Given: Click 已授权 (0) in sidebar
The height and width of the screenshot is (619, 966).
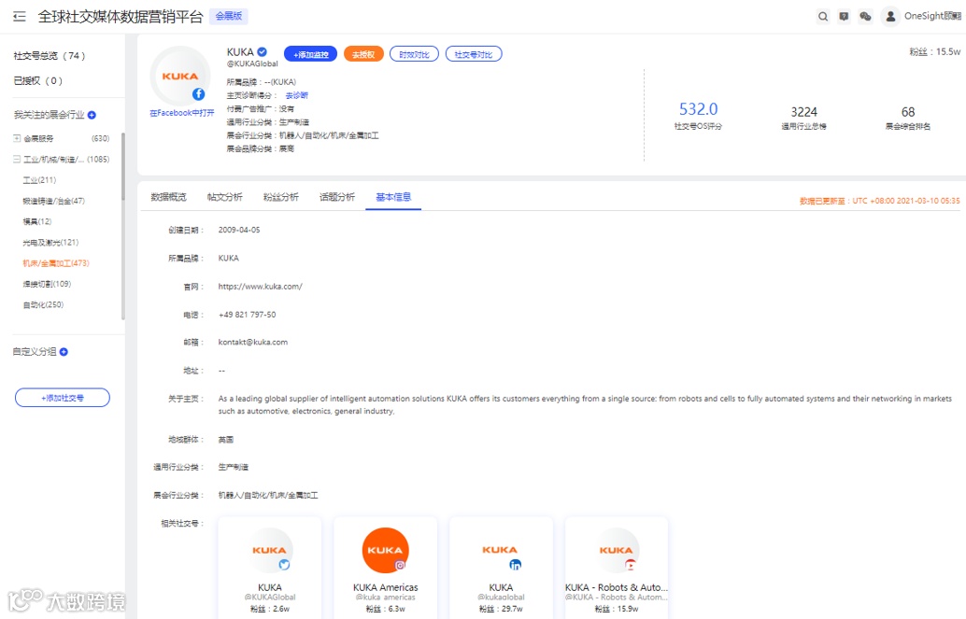Looking at the screenshot, I should 37,80.
